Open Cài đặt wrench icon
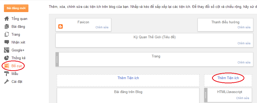This screenshot has height=103, width=257. 7,82
